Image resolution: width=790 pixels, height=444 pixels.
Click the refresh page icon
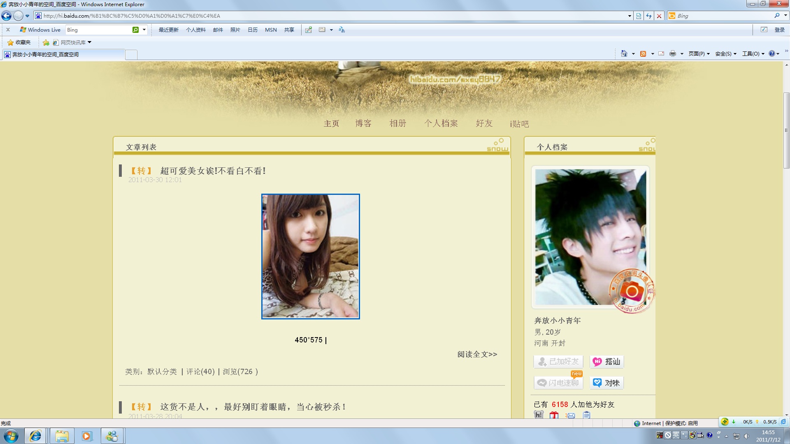[649, 16]
